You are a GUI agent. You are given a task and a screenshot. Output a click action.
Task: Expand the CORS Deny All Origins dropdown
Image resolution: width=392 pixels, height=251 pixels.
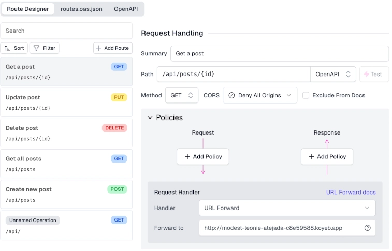pos(260,95)
